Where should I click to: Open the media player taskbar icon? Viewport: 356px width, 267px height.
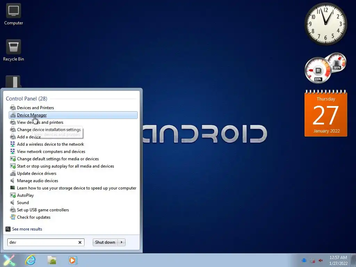(73, 260)
